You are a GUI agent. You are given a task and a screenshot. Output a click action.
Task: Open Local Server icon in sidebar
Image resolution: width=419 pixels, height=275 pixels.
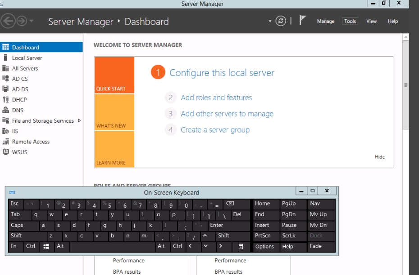point(5,58)
